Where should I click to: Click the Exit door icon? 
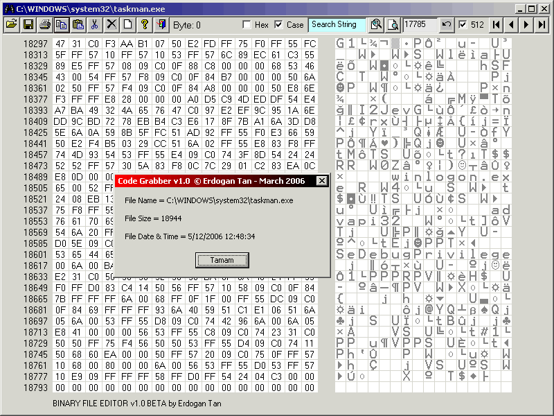pyautogui.click(x=161, y=24)
